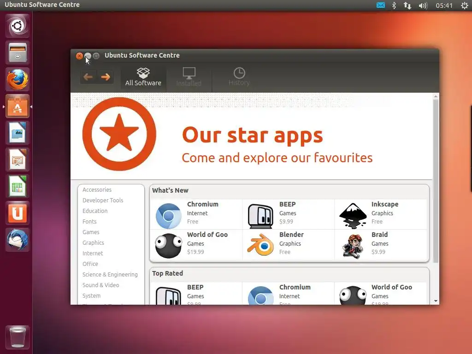Choose the Office category
Screen dimensions: 472x354
(90, 264)
